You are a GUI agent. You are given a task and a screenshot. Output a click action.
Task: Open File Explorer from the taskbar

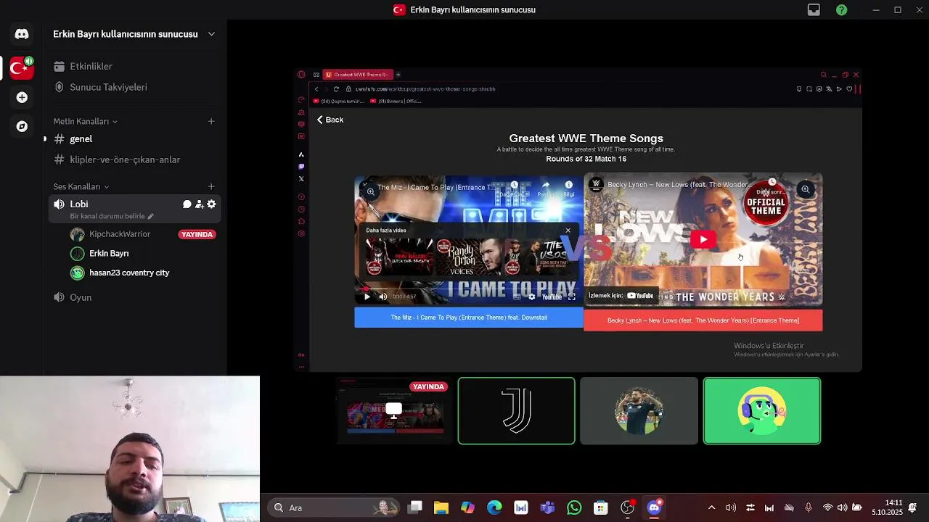click(x=441, y=507)
